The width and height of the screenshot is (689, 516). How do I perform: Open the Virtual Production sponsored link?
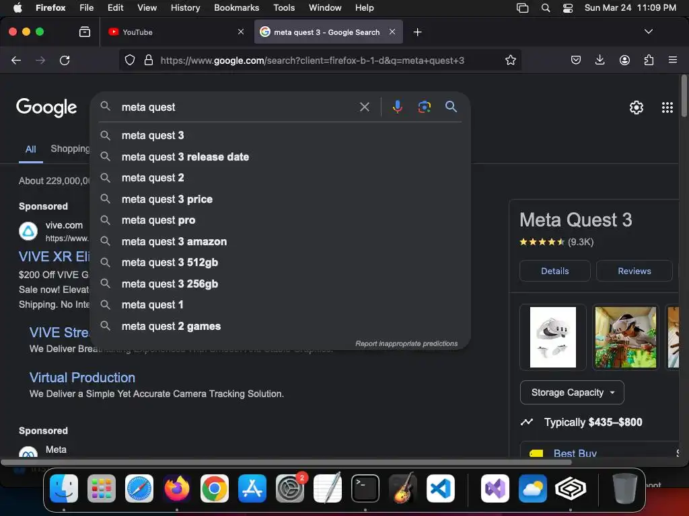tap(82, 378)
